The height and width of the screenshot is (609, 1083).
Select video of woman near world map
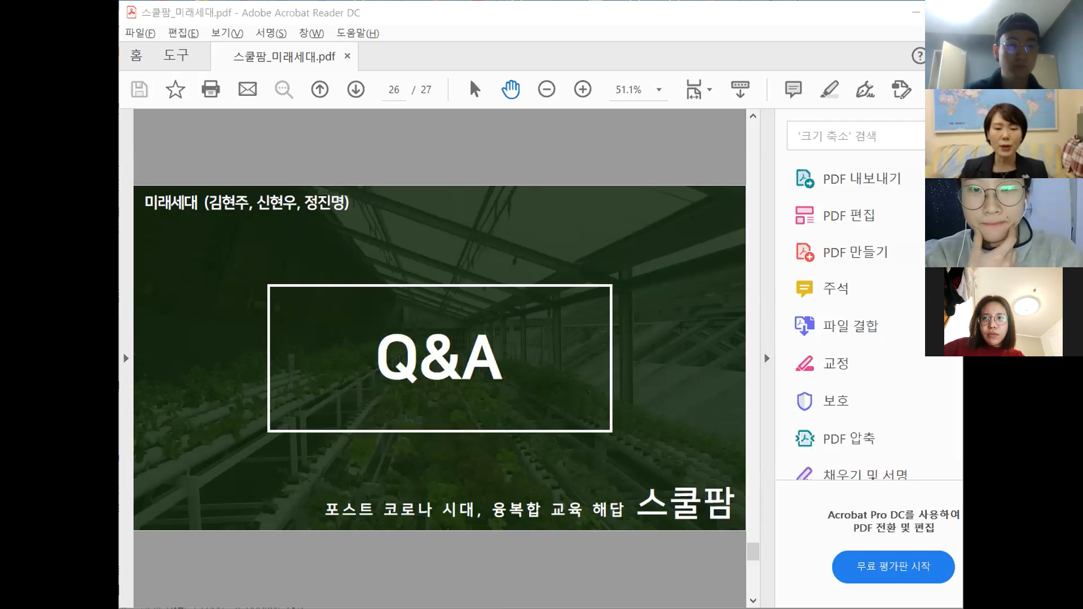coord(1004,134)
